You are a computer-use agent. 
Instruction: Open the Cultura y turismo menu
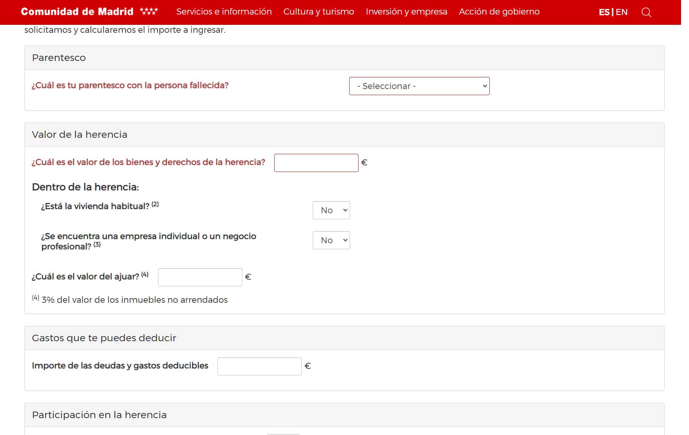pos(318,12)
